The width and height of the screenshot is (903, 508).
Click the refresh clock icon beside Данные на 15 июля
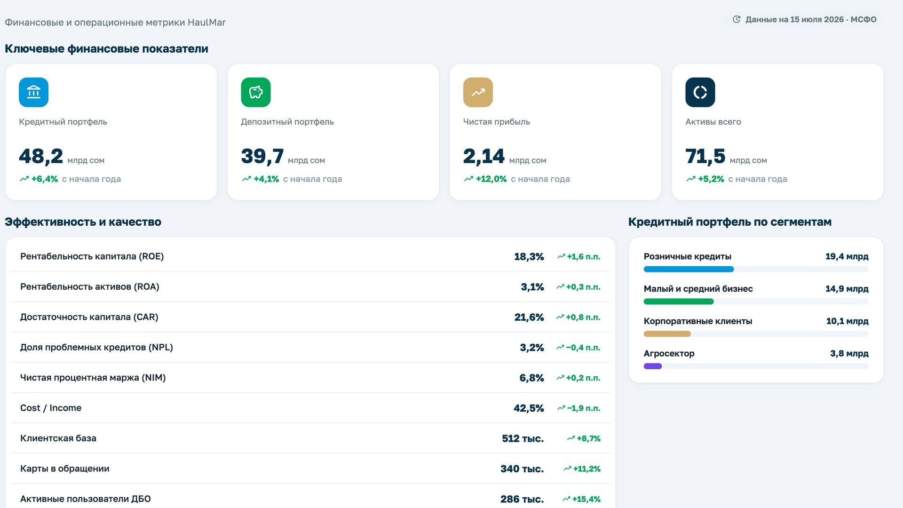[737, 19]
